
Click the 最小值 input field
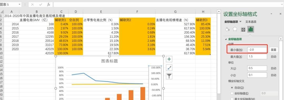(257, 50)
